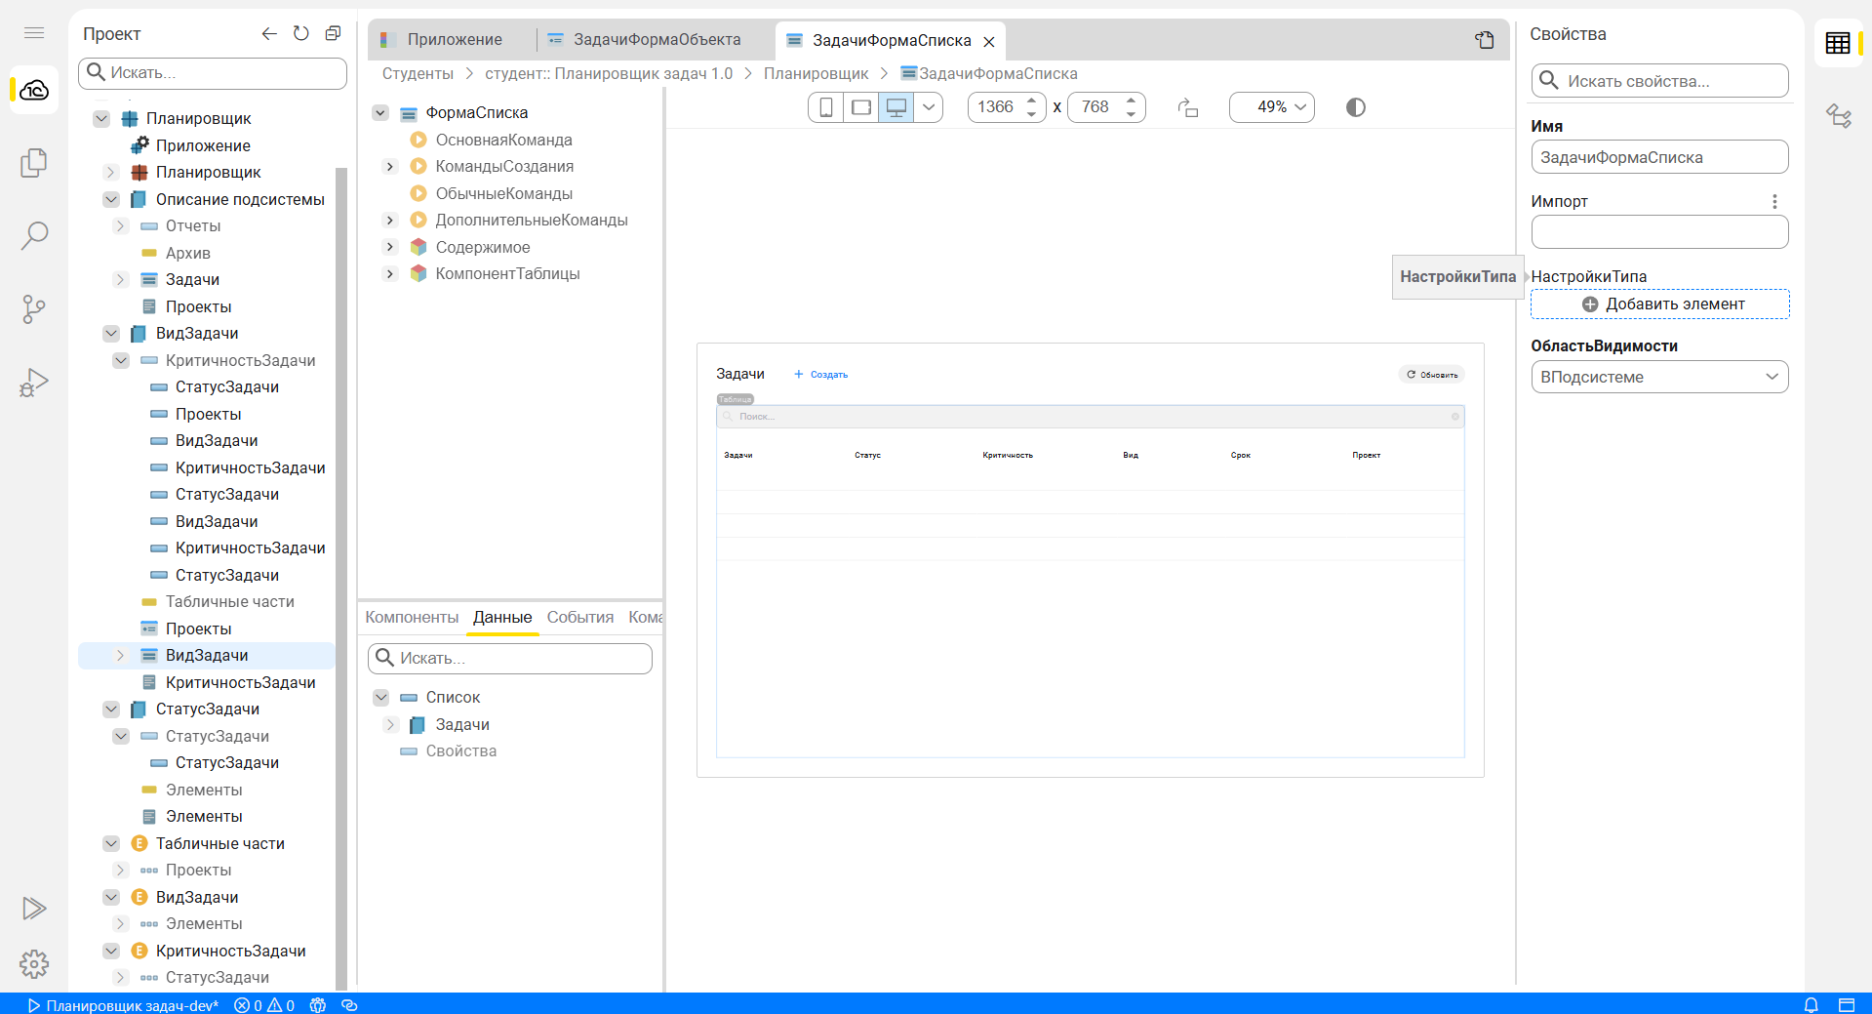Open the settings gear in left sidebar

click(34, 964)
